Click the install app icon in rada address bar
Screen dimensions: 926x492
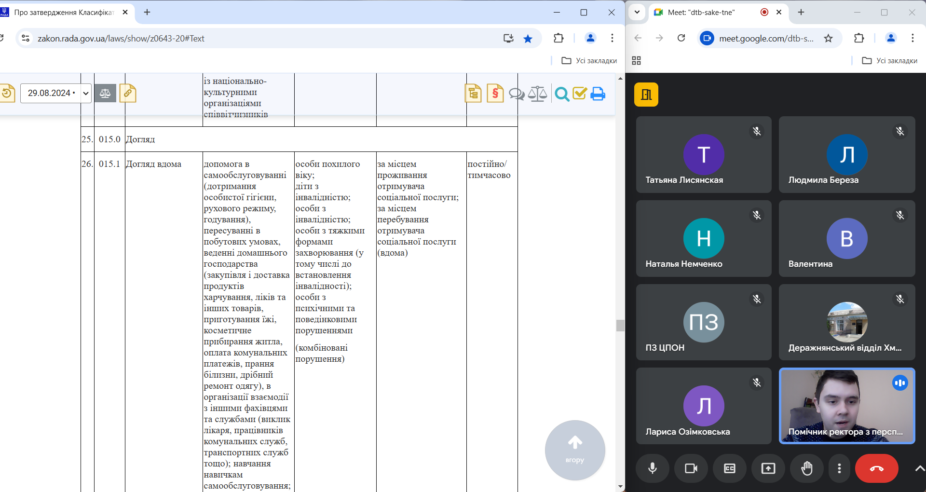(x=508, y=39)
